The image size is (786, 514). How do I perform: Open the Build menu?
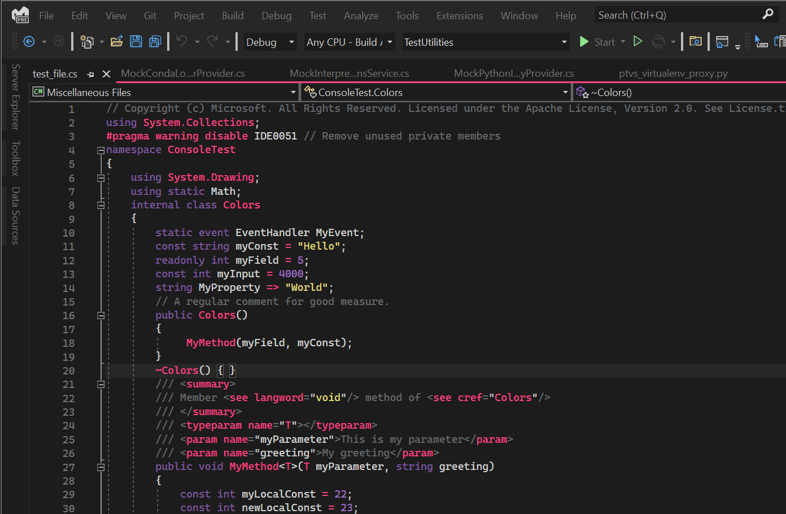[233, 16]
